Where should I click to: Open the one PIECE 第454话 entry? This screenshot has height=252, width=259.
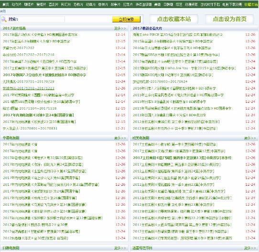click(178, 35)
